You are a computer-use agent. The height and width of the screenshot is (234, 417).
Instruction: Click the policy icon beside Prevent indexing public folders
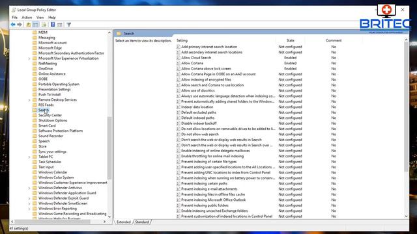coord(178,205)
